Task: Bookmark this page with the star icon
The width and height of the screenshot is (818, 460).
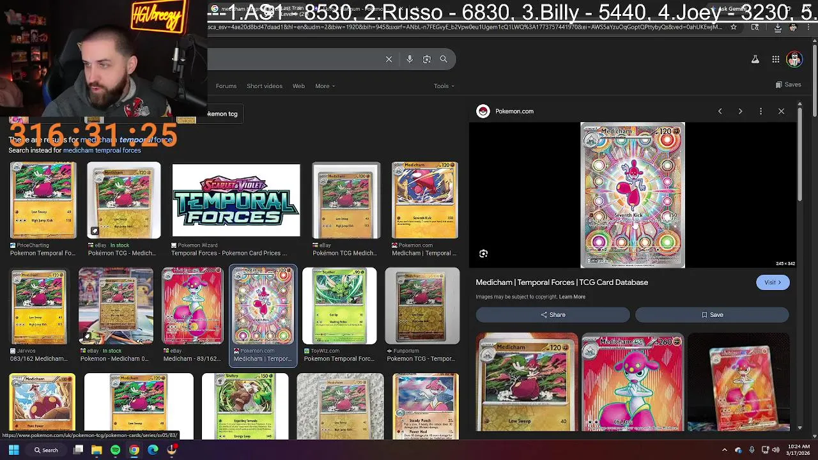Action: 734,27
